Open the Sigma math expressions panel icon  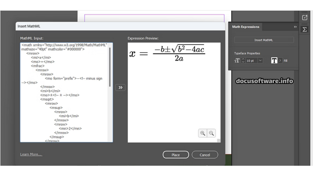305,30
